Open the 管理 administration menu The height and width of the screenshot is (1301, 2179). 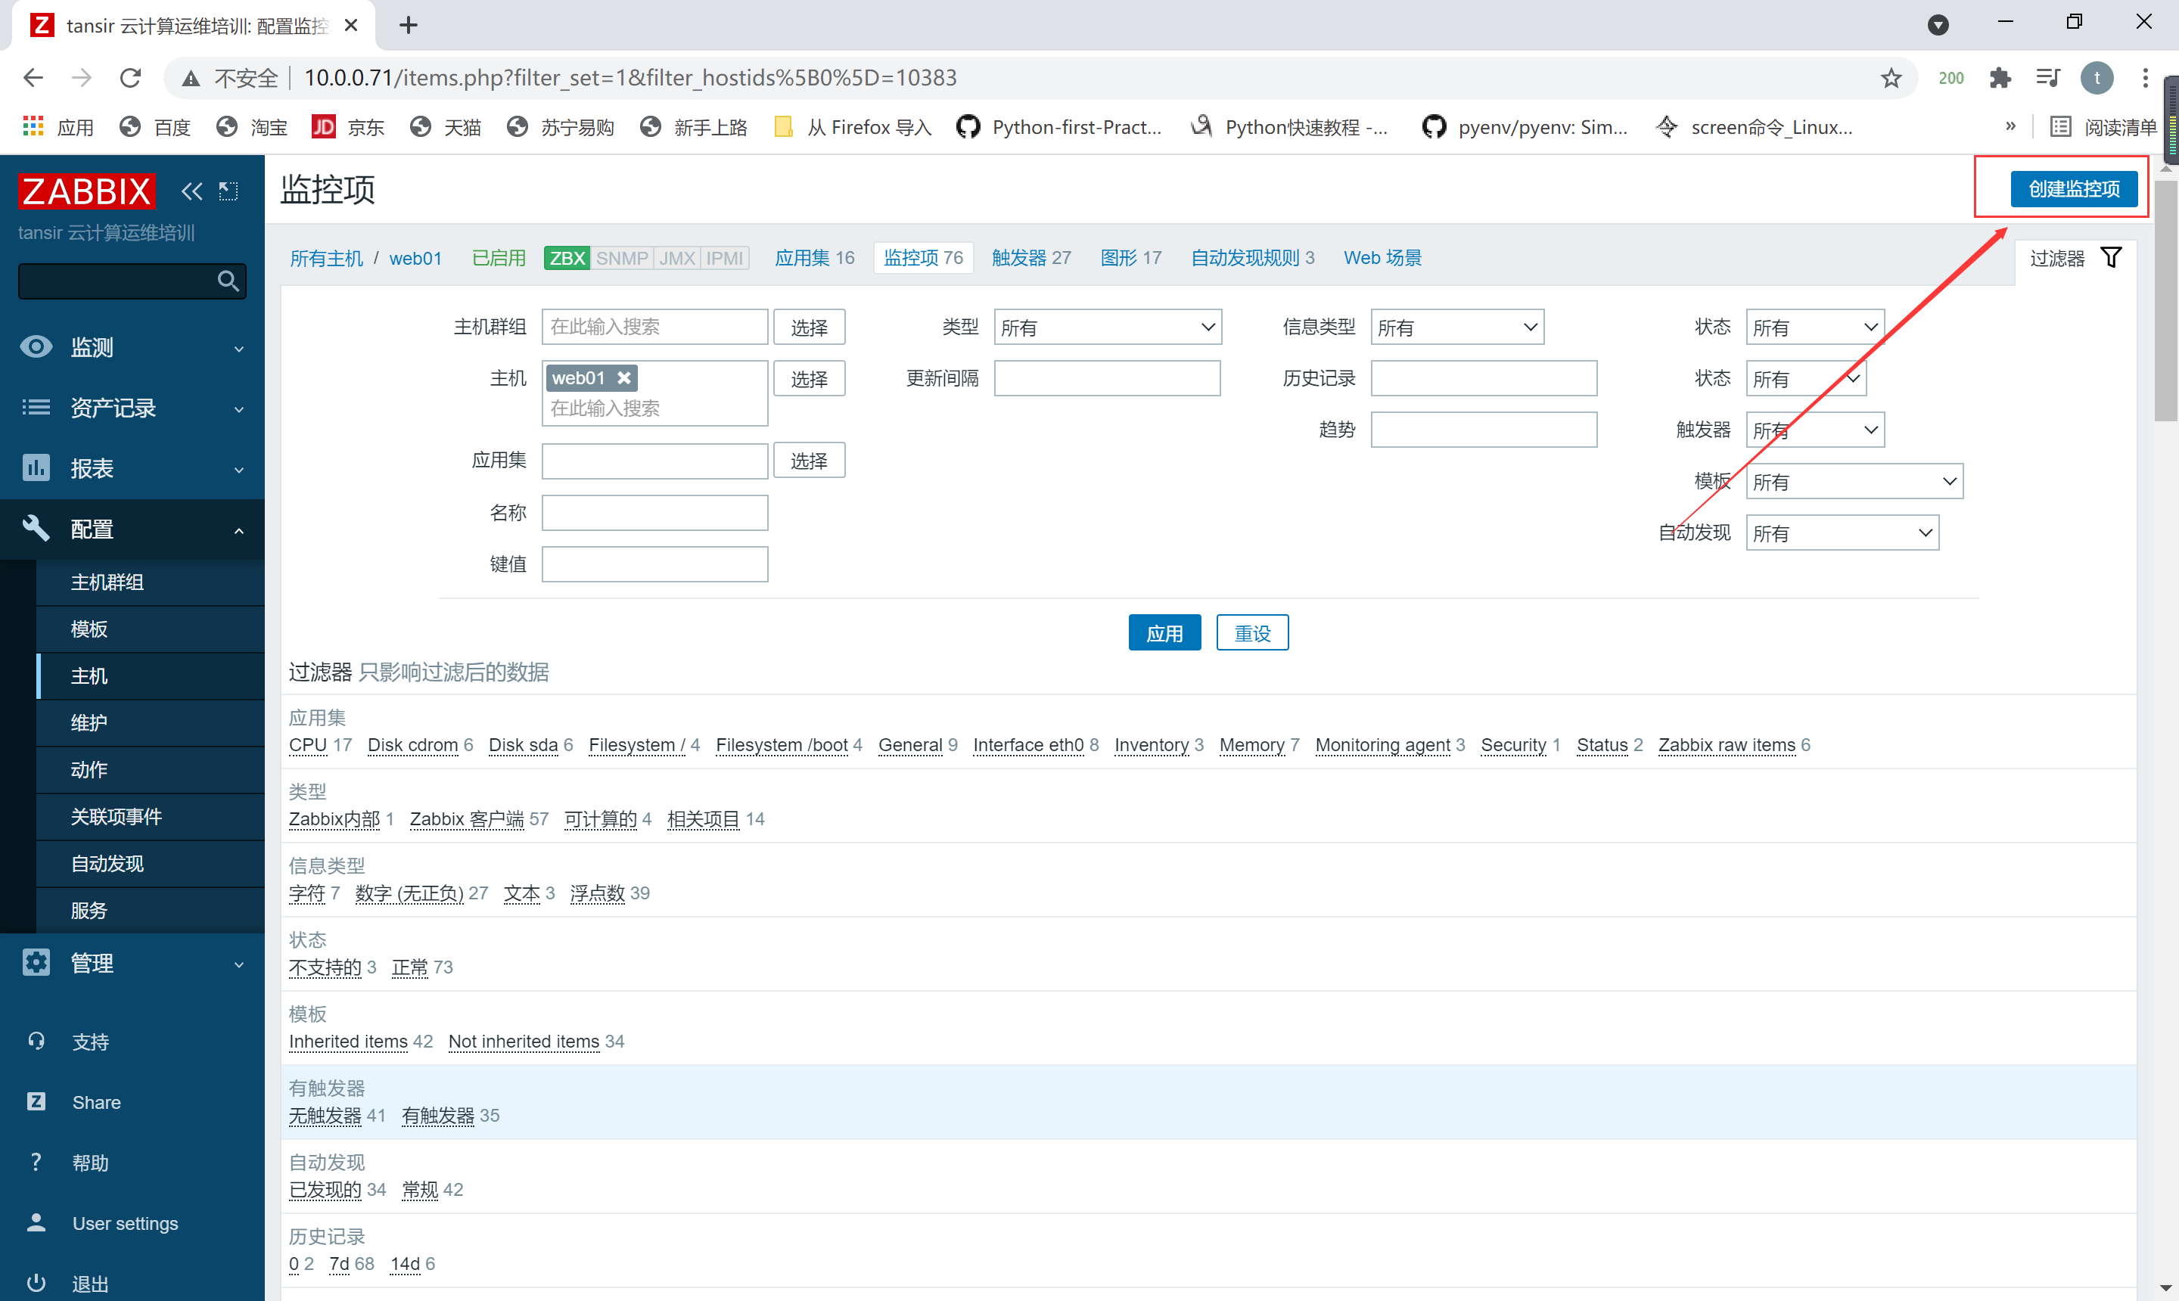(132, 963)
